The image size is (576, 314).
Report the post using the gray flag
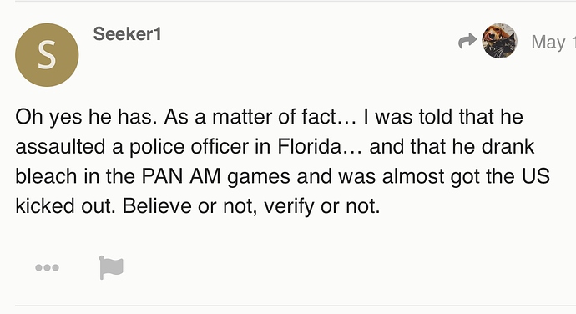[x=111, y=268]
